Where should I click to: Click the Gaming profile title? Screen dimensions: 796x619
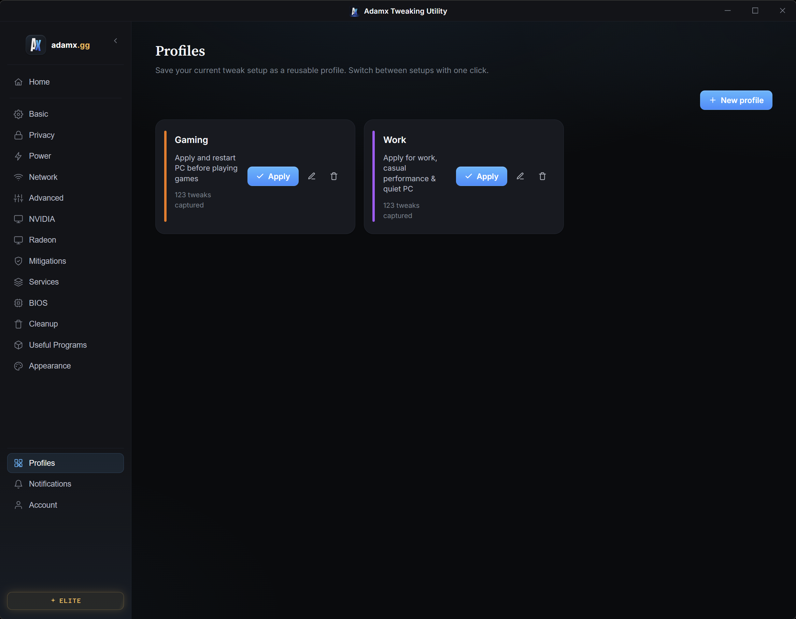[191, 140]
